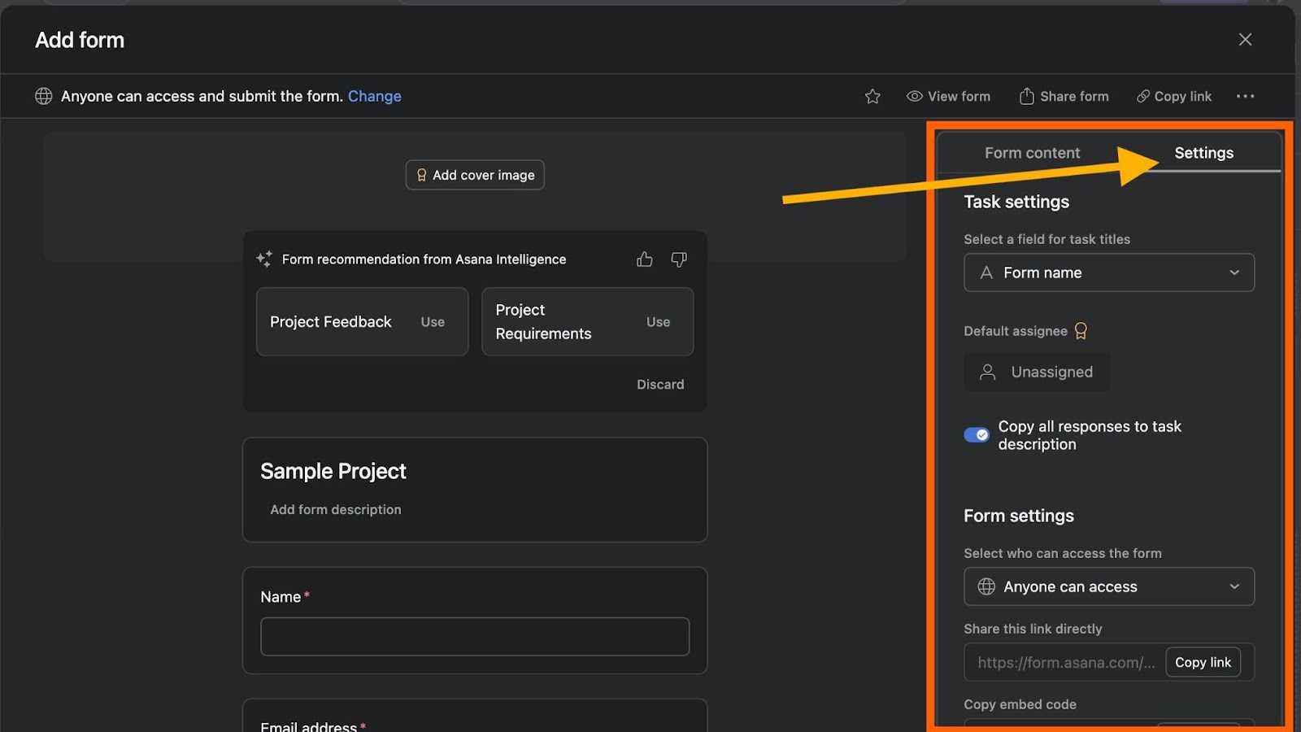Click the thumbs down feedback icon
1301x732 pixels.
[679, 259]
